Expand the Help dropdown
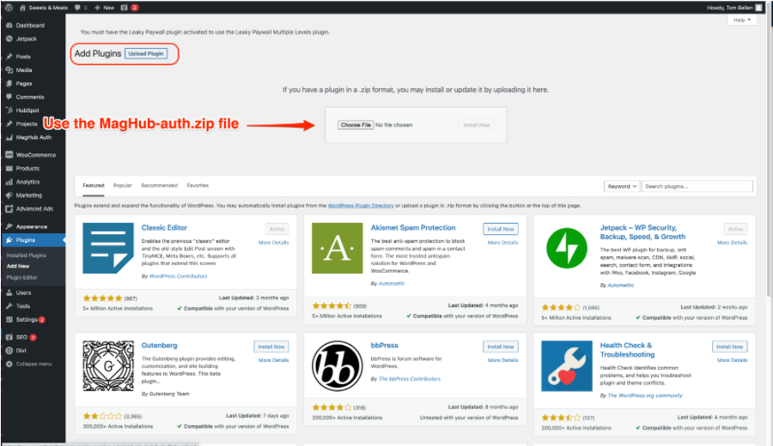This screenshot has height=446, width=773. 741,21
